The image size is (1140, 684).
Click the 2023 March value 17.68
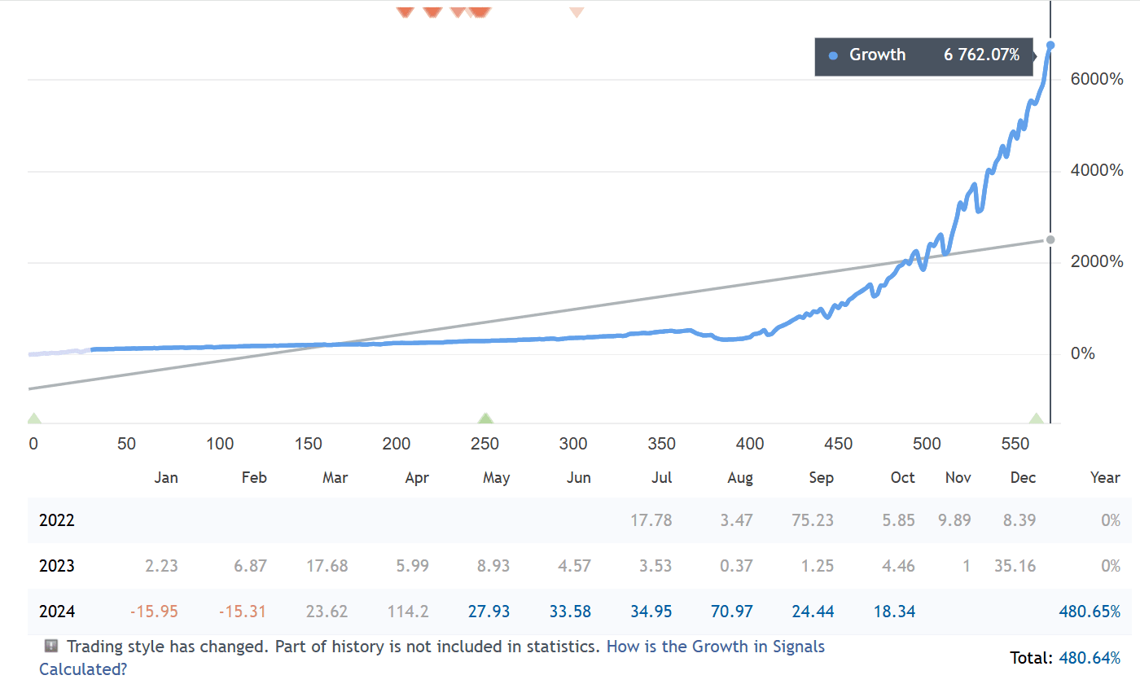pos(327,566)
